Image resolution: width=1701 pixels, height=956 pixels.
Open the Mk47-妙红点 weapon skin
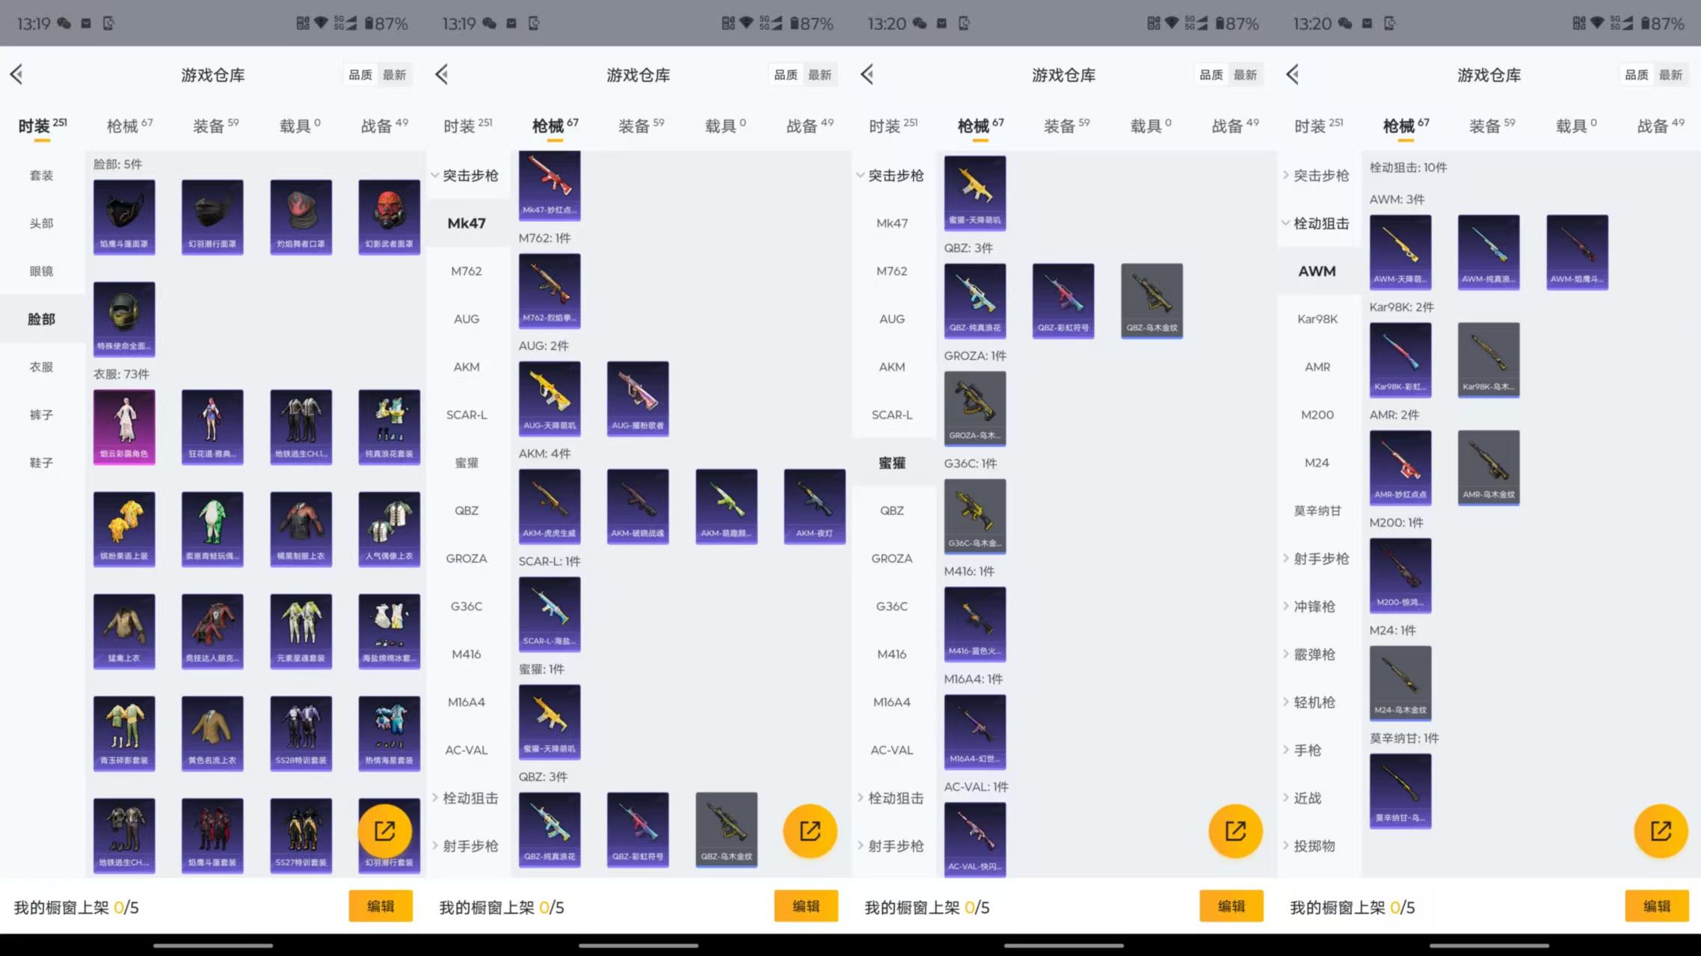click(550, 185)
